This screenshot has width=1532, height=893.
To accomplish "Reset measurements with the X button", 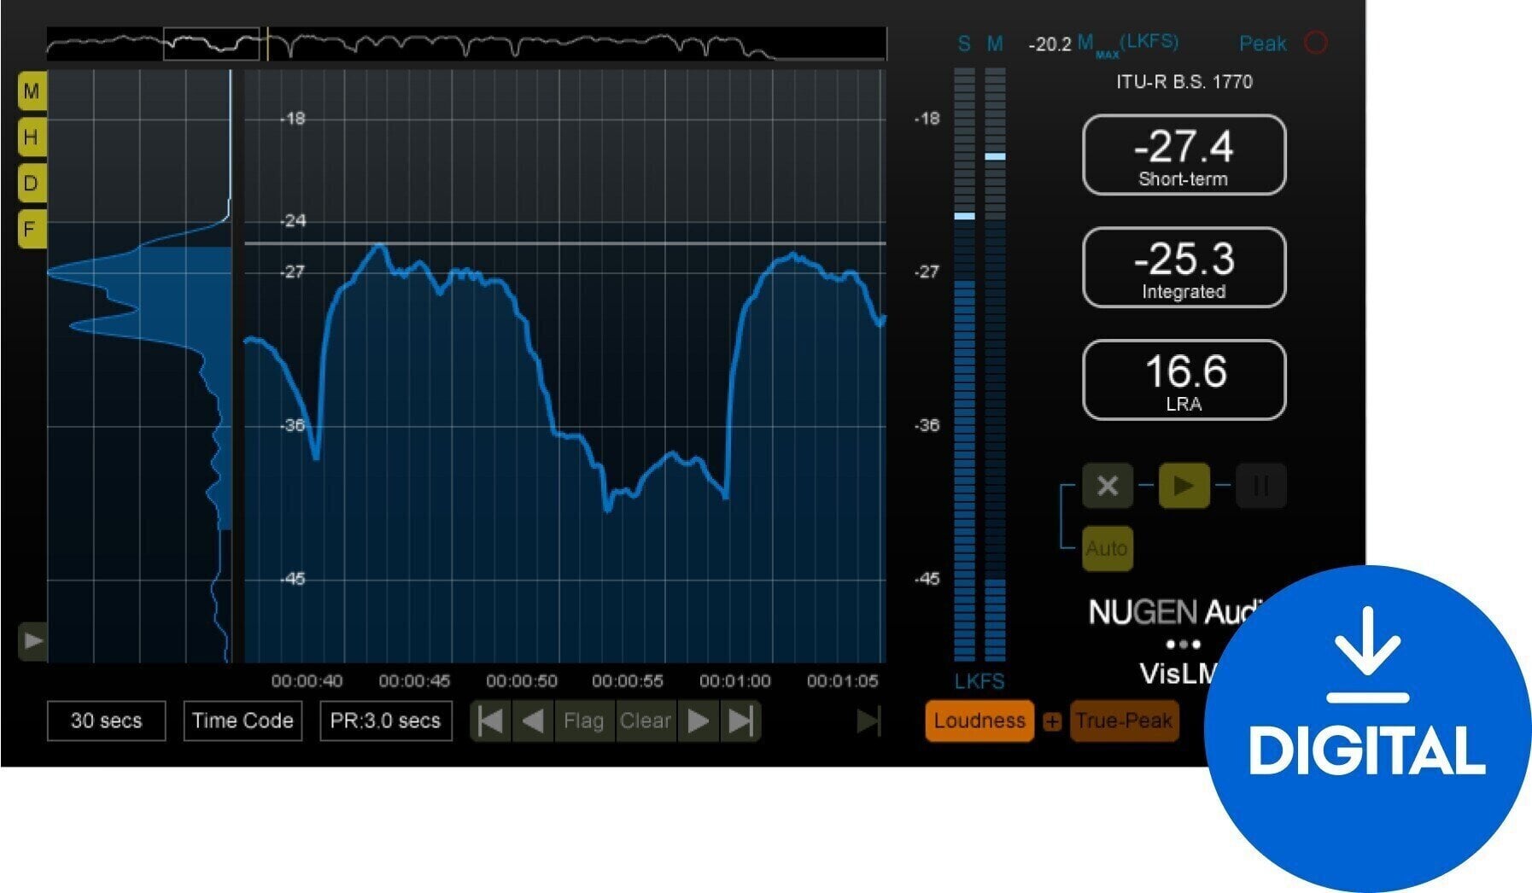I will (1107, 486).
